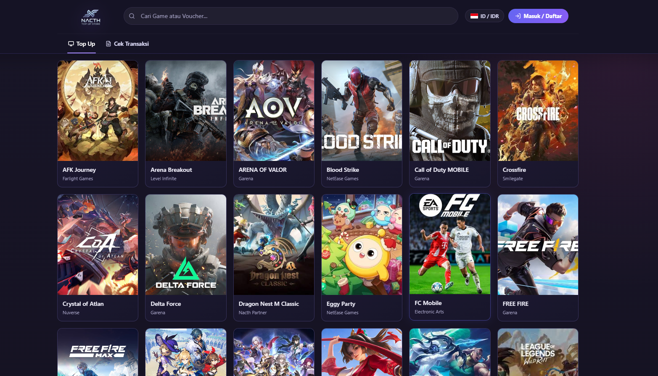This screenshot has width=658, height=376.
Task: Click the AFK Journey title text
Action: 79,170
